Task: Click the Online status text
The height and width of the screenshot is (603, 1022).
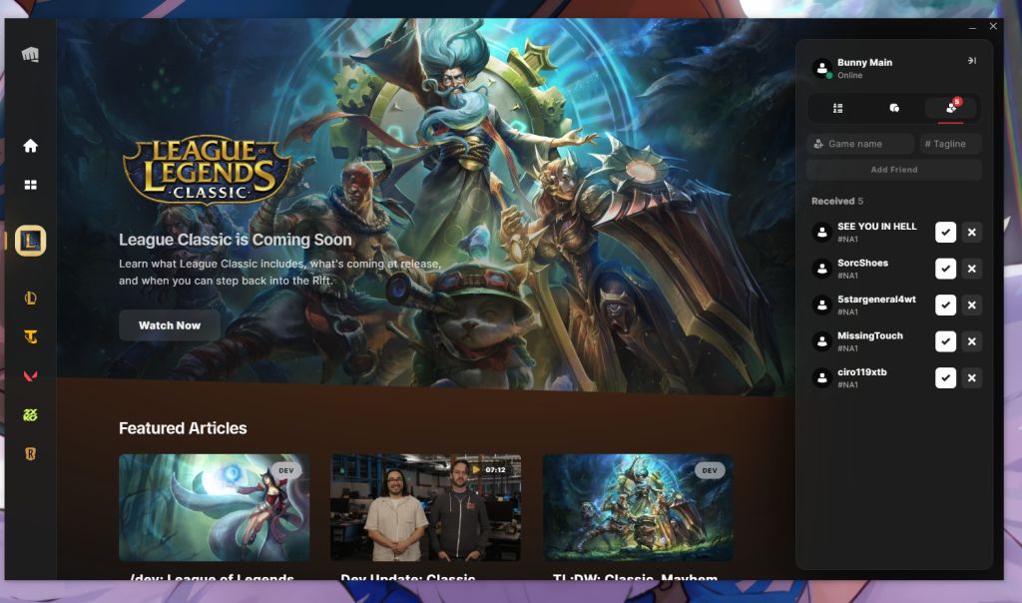Action: (x=850, y=76)
